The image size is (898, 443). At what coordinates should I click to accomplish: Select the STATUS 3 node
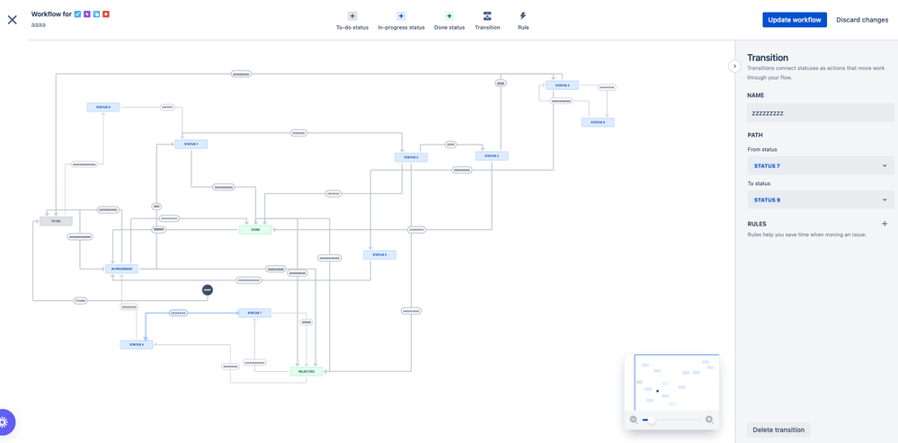[x=492, y=155]
